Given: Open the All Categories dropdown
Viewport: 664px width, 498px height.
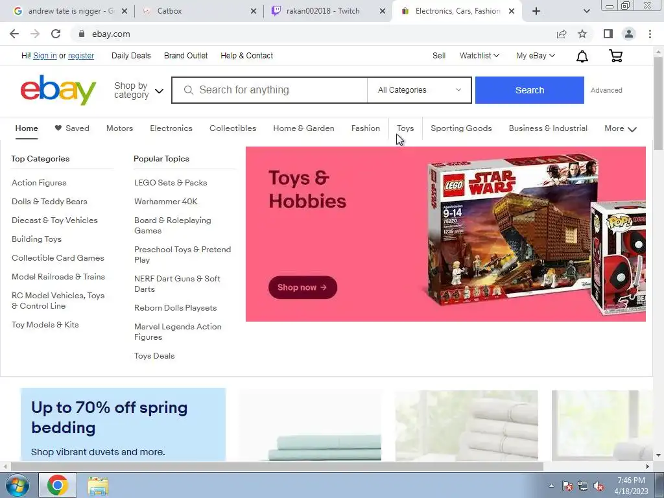Looking at the screenshot, I should 420,89.
